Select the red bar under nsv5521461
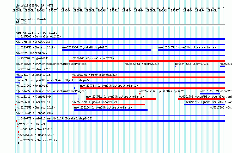This screenshot has width=232, height=153. pyautogui.click(x=148, y=77)
